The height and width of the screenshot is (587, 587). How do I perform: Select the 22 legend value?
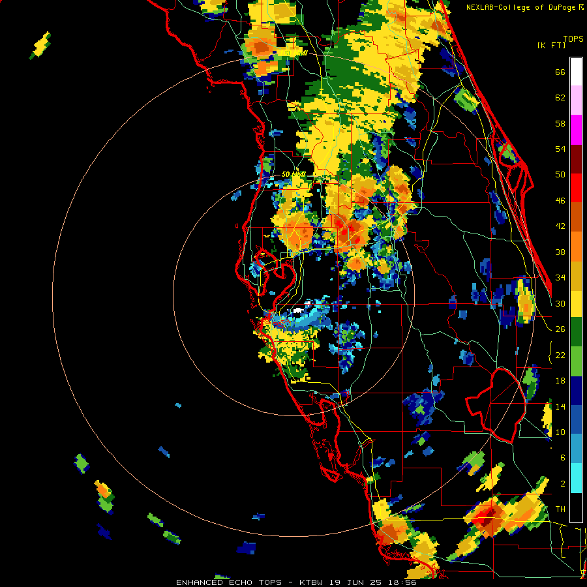click(x=560, y=355)
